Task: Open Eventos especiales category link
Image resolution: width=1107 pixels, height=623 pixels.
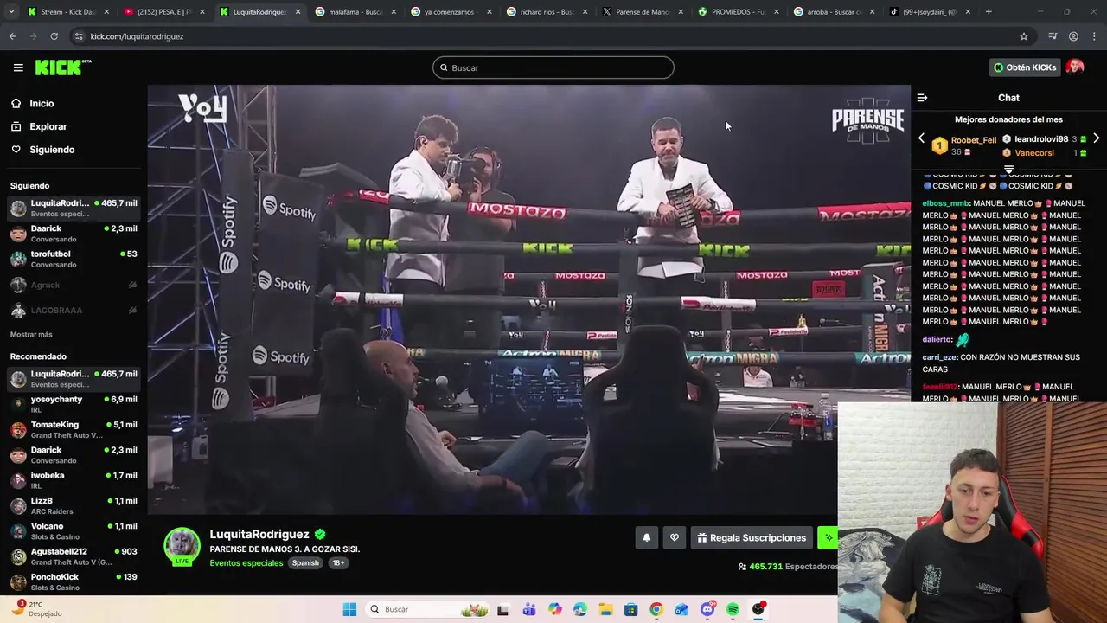Action: pos(246,562)
